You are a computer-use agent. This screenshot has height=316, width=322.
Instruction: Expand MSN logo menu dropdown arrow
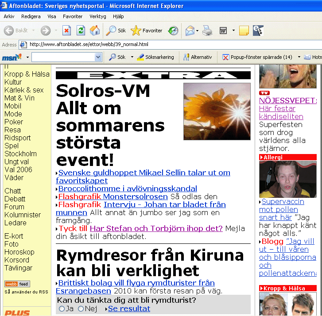[x=27, y=57]
